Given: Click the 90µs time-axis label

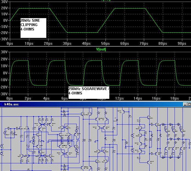Looking at the screenshot, I should 182,44.
